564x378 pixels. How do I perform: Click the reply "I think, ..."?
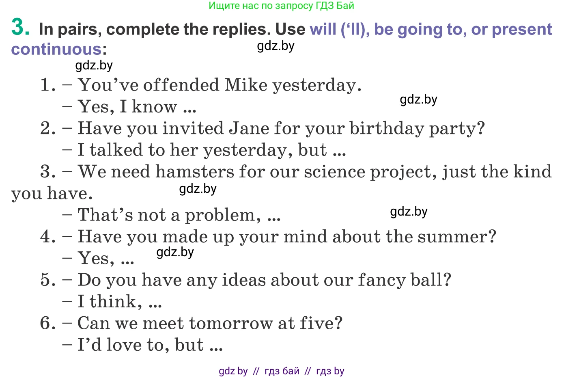coord(120,302)
